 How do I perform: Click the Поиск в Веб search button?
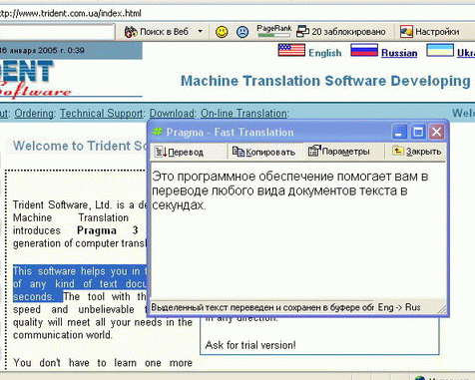[156, 32]
